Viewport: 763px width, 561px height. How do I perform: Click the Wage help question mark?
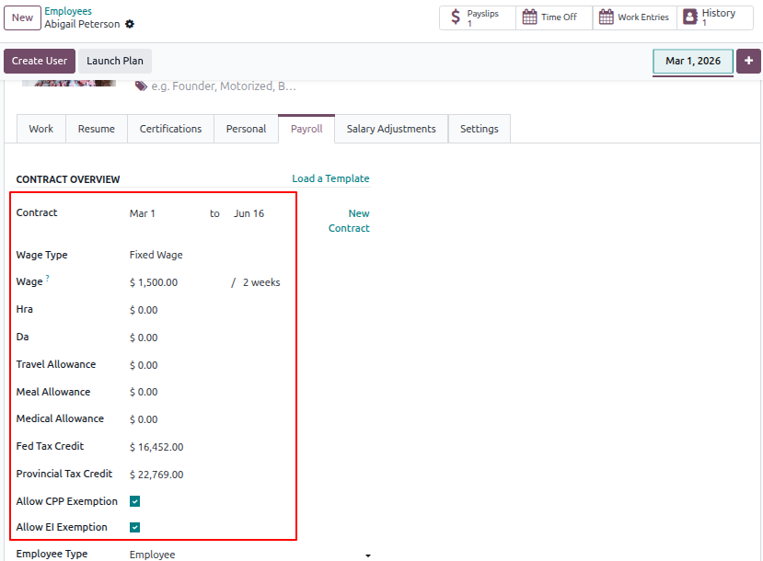[47, 278]
